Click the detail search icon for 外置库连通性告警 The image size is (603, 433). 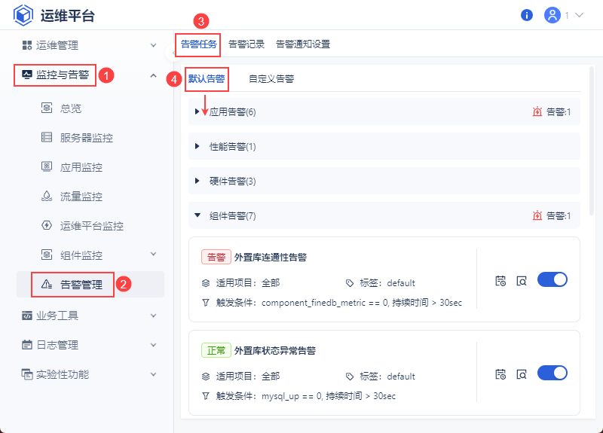pyautogui.click(x=521, y=281)
